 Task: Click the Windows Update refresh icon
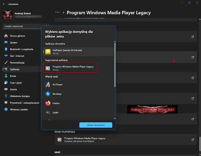pos(6,109)
